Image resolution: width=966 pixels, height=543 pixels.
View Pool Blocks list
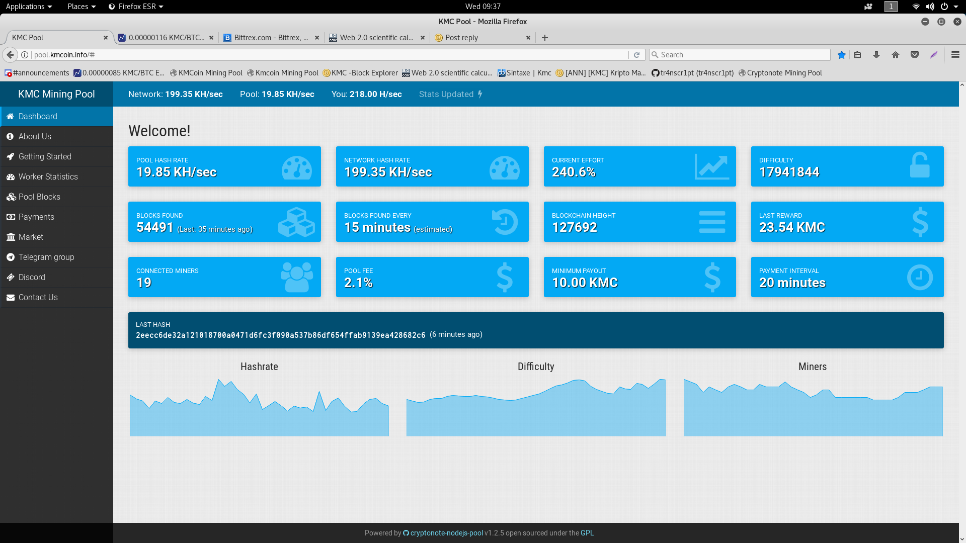(x=56, y=197)
